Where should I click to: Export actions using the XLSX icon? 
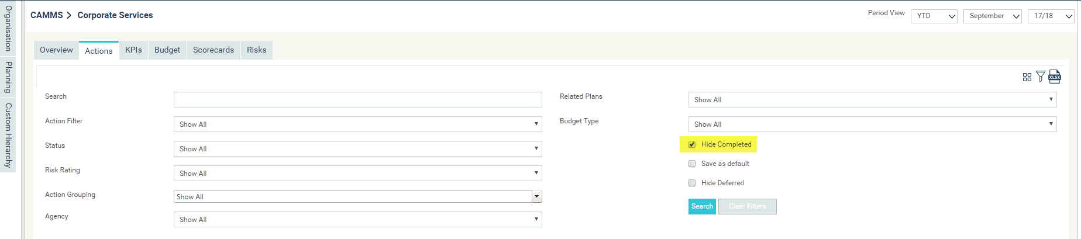pos(1054,77)
